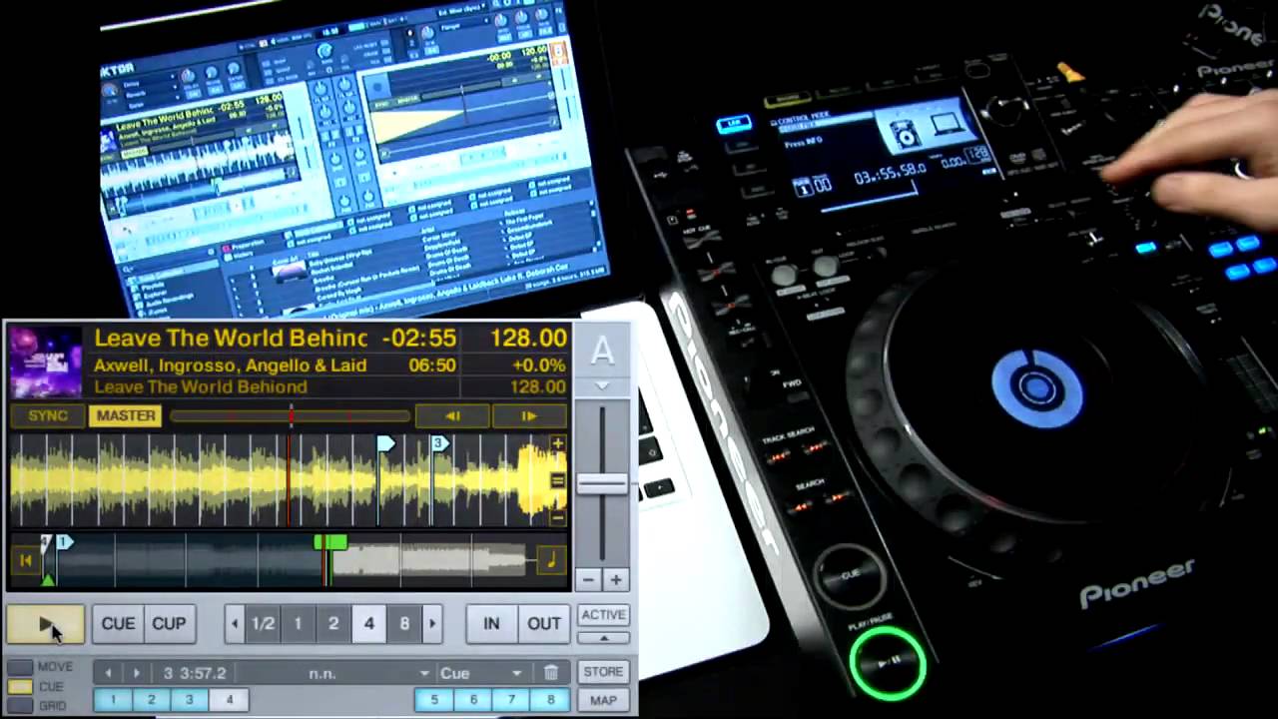Click cue marker 3 on waveform
This screenshot has width=1278, height=719.
[437, 442]
